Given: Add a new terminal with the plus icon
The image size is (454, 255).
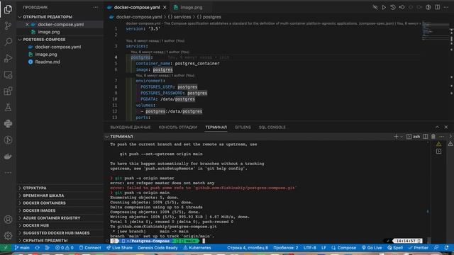Looking at the screenshot, I should [x=396, y=137].
